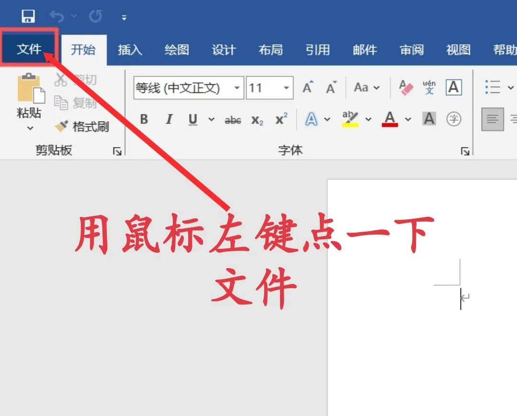Select the Bold formatting icon
The image size is (517, 416).
click(144, 120)
